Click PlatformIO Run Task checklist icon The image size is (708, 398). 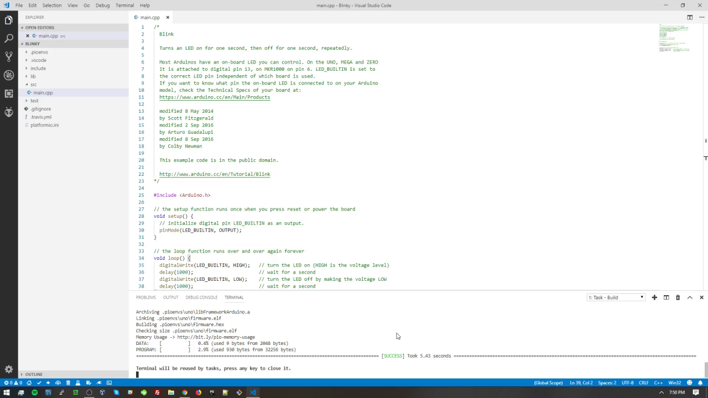(88, 383)
